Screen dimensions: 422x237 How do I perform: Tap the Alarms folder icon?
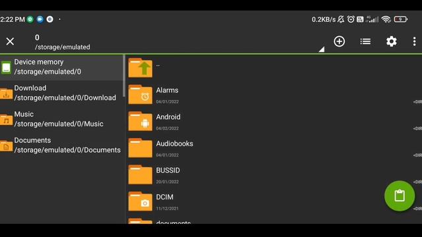pos(140,94)
